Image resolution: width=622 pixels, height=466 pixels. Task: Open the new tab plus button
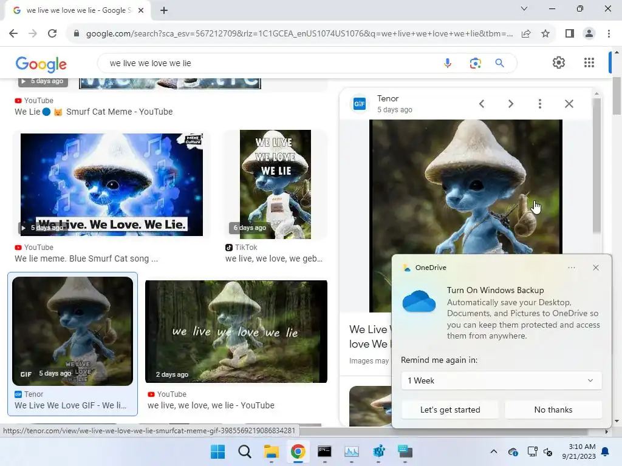coord(164,10)
